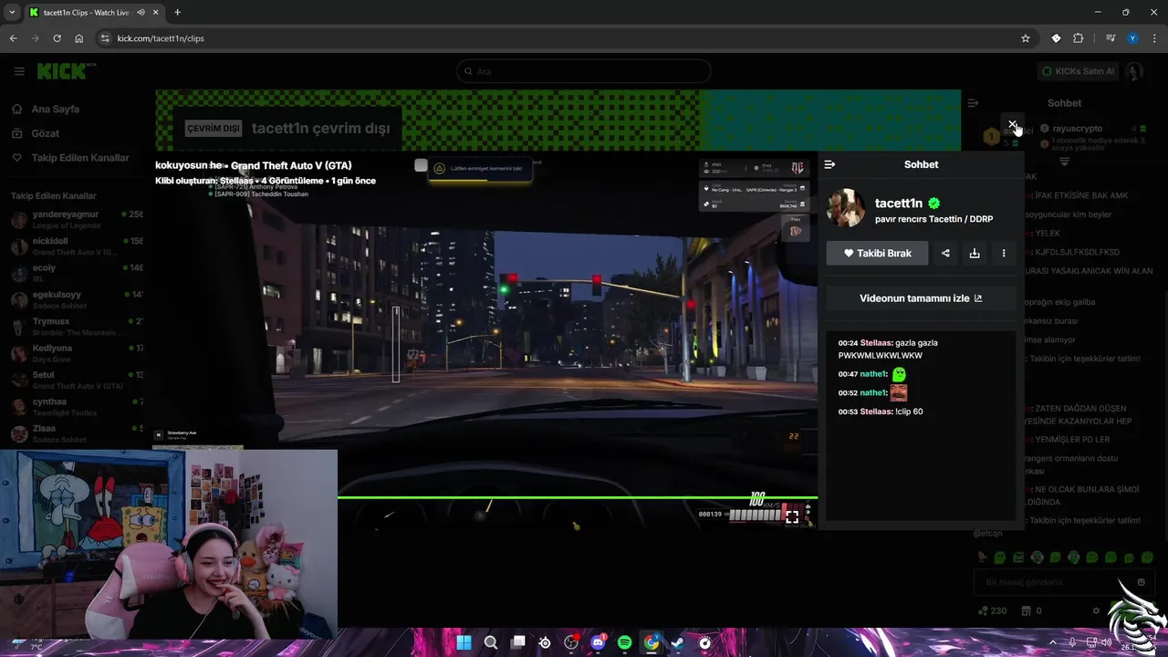
Task: Open browser extensions puzzle icon
Action: tap(1079, 38)
